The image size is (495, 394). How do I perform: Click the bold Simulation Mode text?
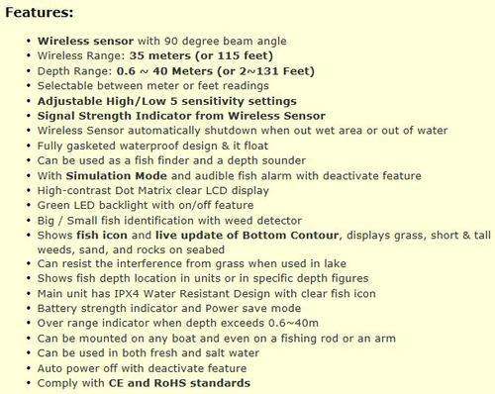pyautogui.click(x=117, y=175)
